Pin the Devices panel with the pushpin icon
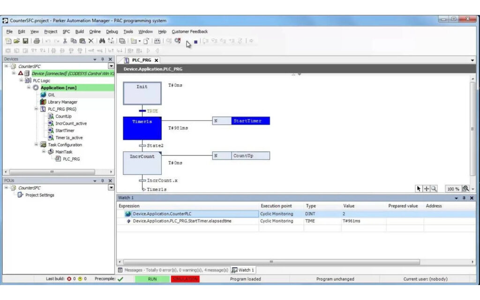This screenshot has height=300, width=480. (x=103, y=59)
